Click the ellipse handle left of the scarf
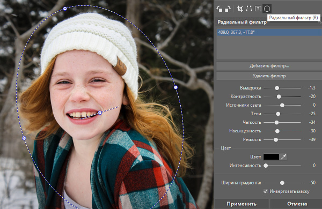Viewport: 322px width, 209px height. point(24,138)
